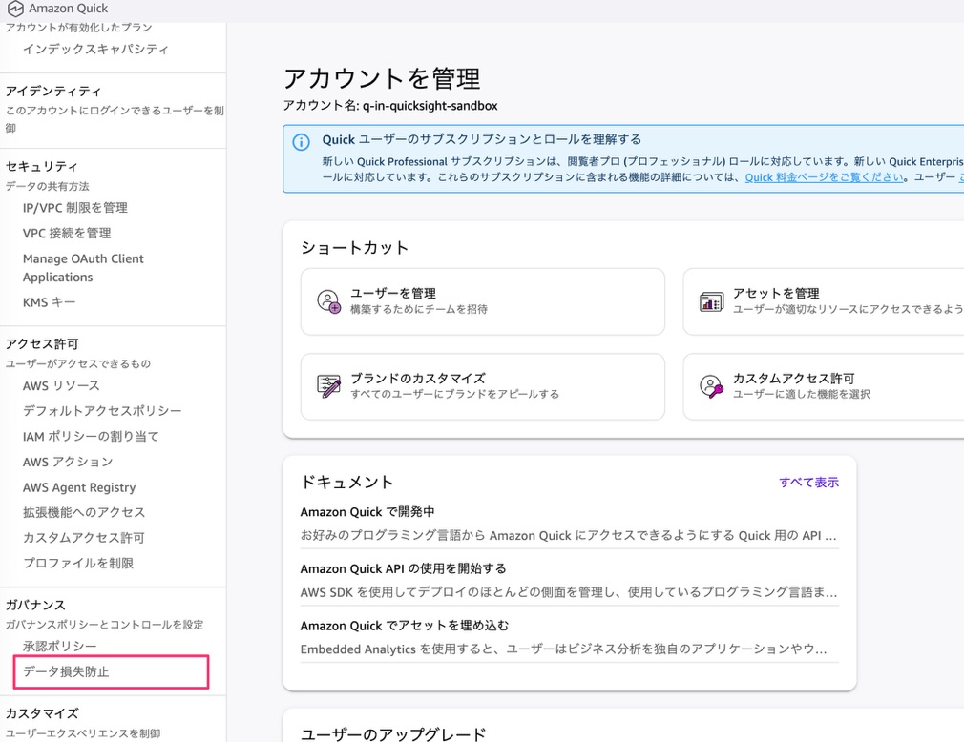964x742 pixels.
Task: Click the アイデンティティ section heading
Action: click(53, 91)
